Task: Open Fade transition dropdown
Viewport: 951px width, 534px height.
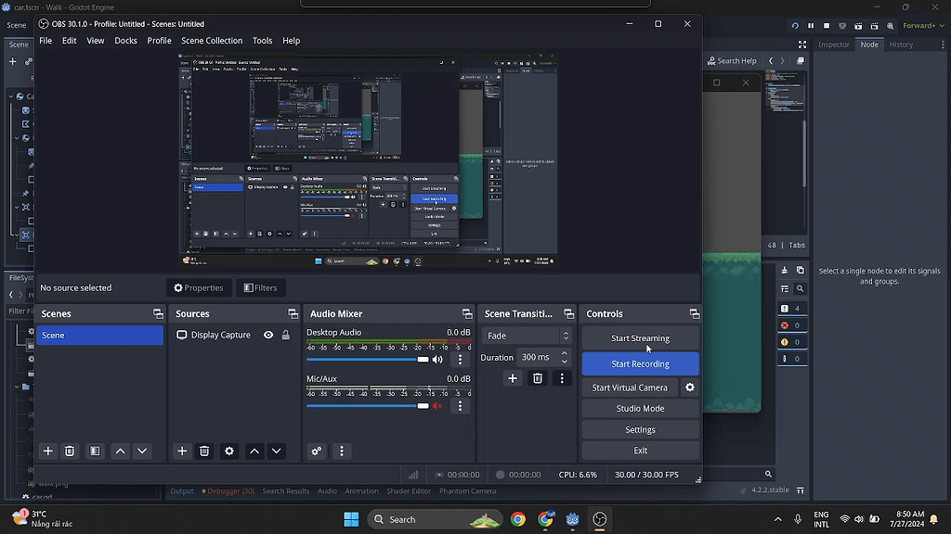Action: [528, 336]
